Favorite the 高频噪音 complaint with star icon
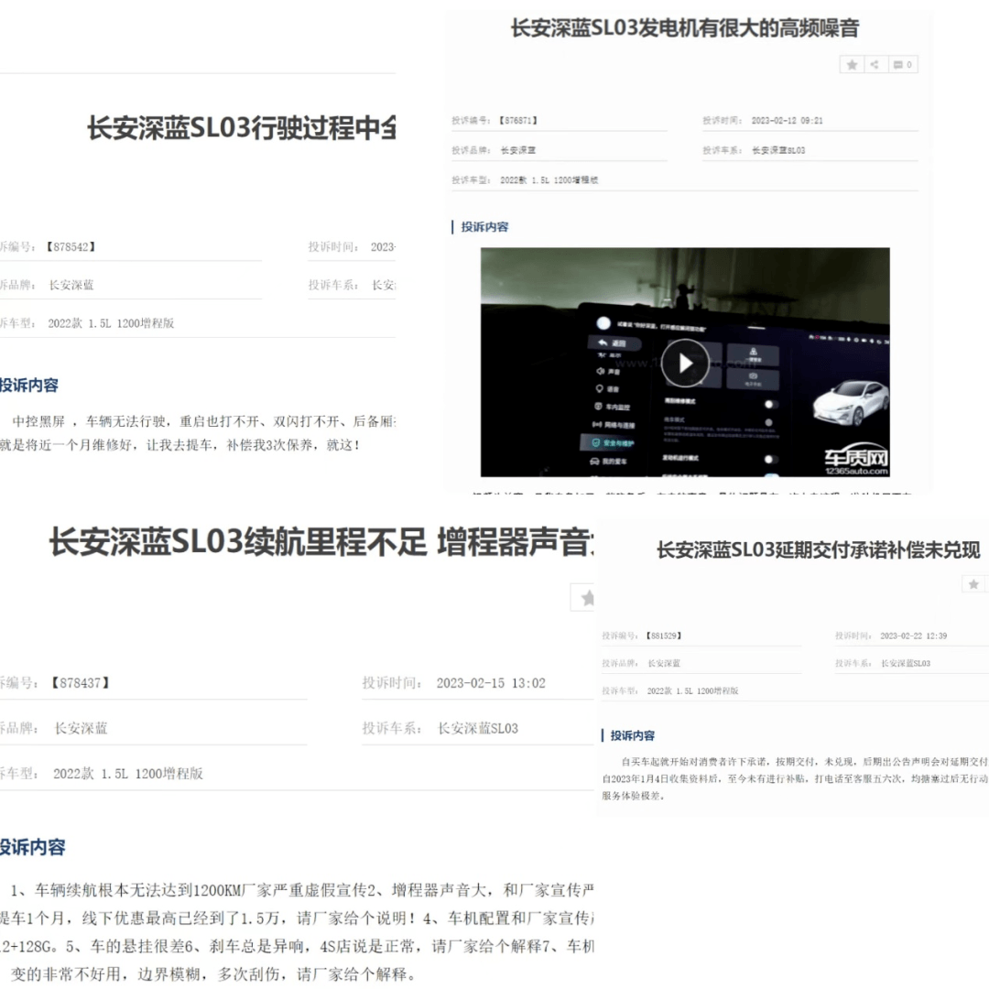This screenshot has width=989, height=989. 852,64
